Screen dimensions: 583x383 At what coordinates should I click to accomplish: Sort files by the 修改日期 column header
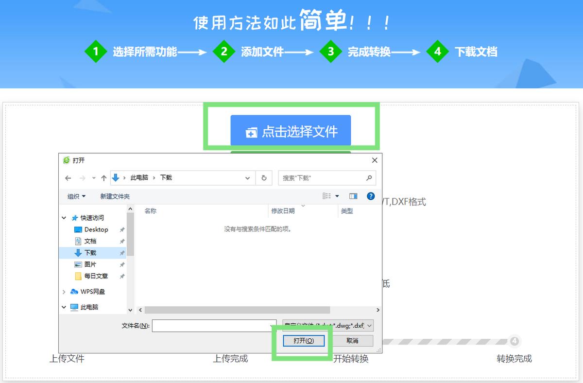tap(283, 211)
